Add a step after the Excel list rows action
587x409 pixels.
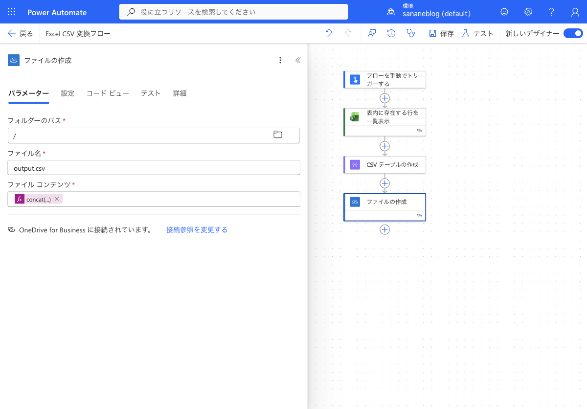tap(385, 146)
